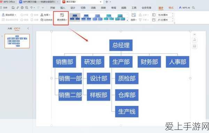Click the 更改颜色 change colors icon
The height and width of the screenshot is (133, 209).
62,15
